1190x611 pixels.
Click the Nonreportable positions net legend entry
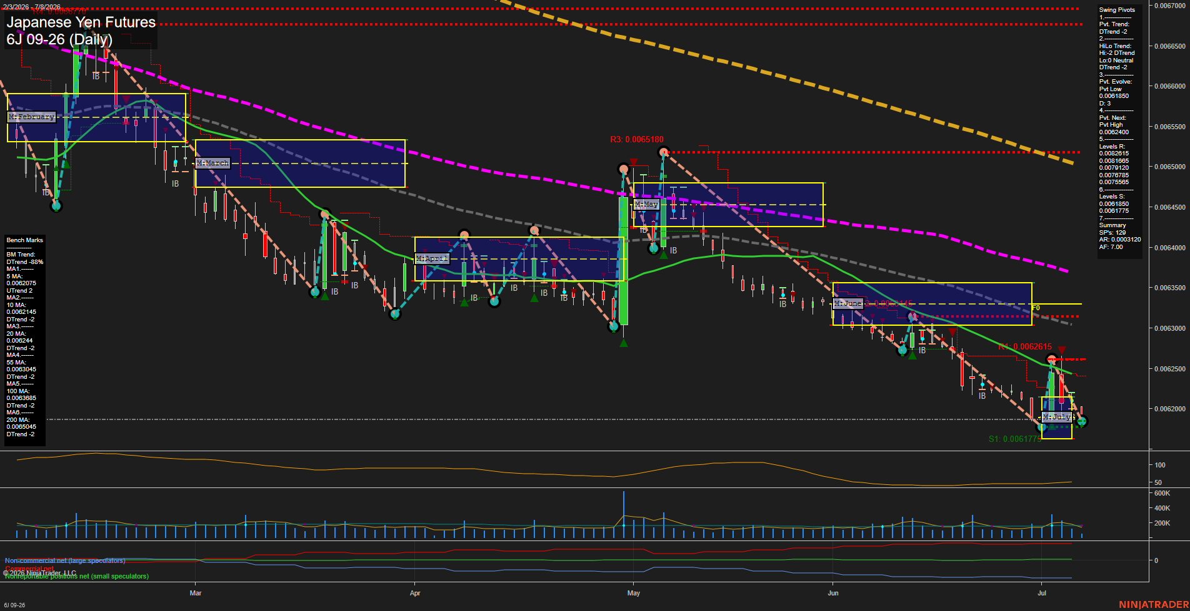coord(77,577)
